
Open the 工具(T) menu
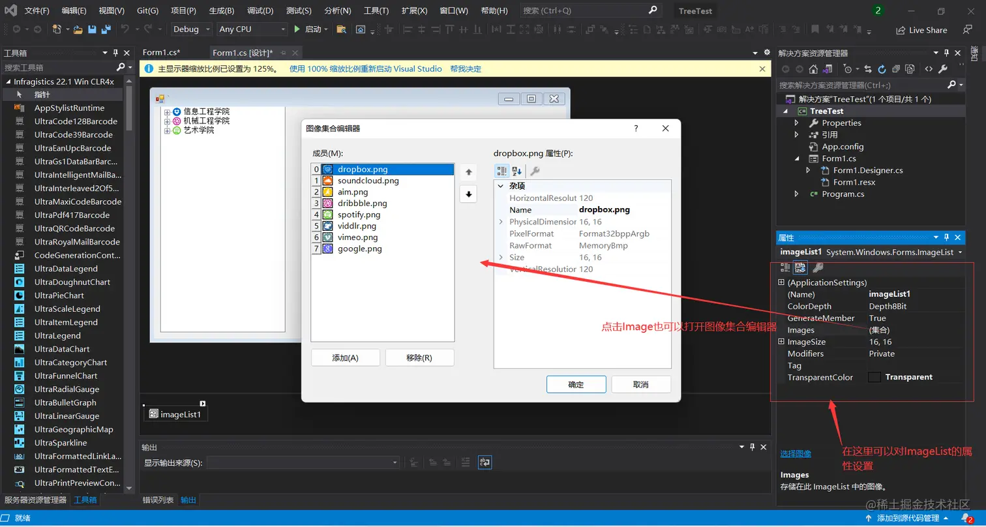point(376,11)
